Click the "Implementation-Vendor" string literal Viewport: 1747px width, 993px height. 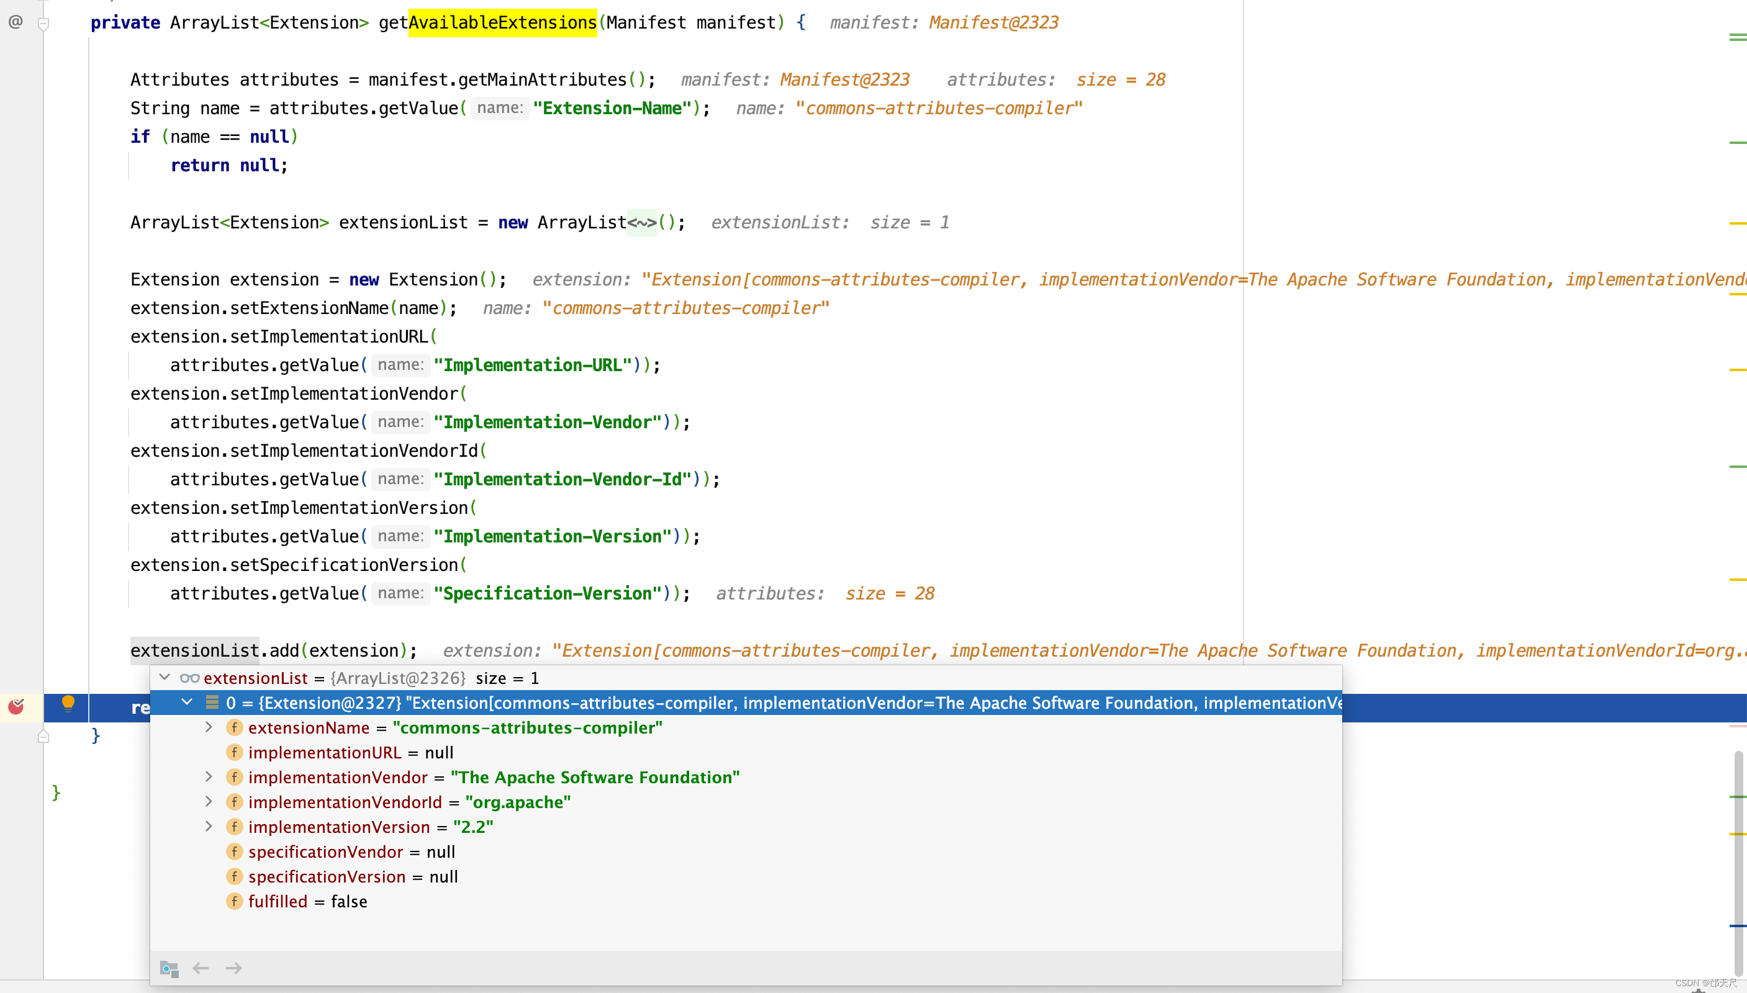point(548,422)
